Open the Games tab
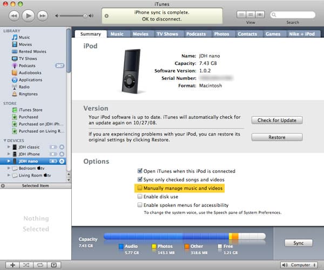 pos(273,34)
